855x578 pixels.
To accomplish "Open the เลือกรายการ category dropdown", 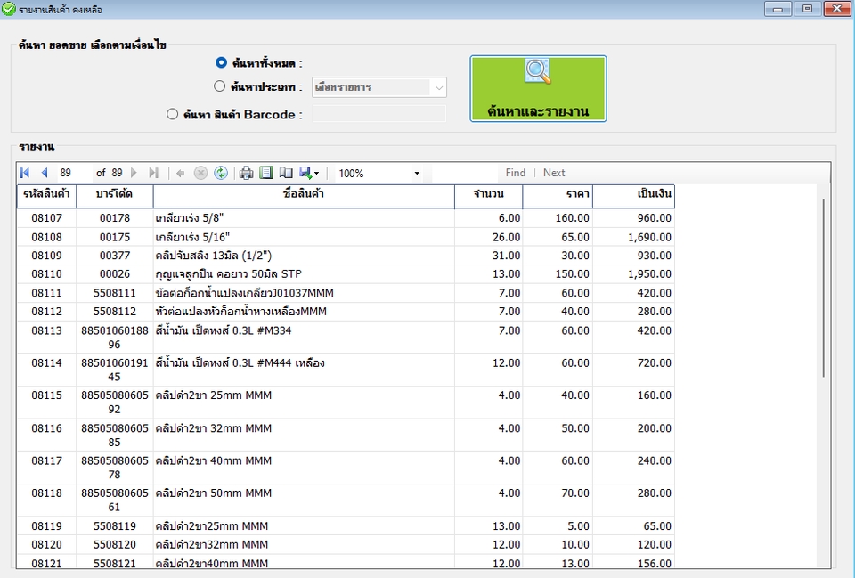I will pos(379,87).
